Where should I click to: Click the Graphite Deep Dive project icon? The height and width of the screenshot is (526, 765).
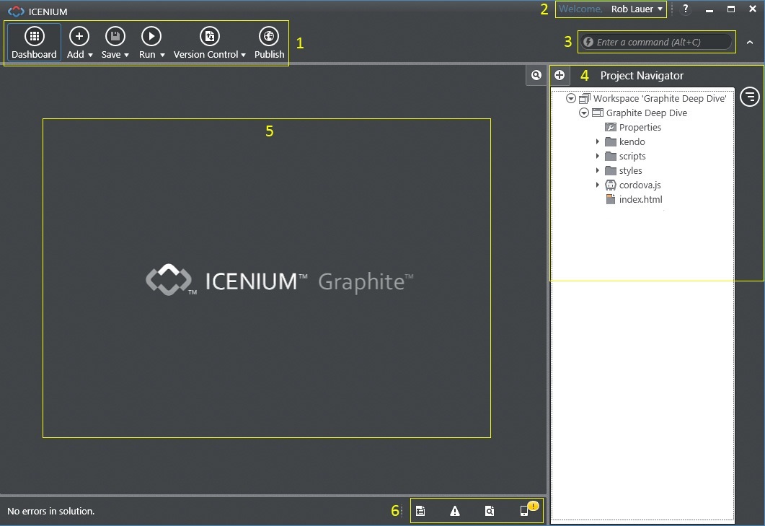[x=598, y=113]
